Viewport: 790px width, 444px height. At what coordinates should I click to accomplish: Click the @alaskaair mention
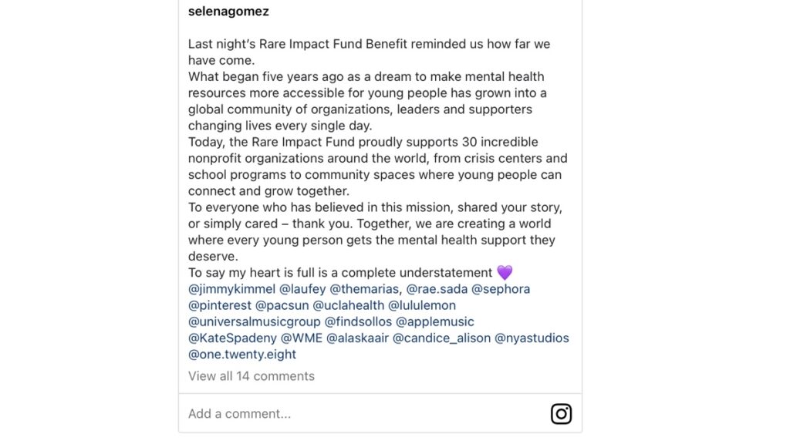pos(356,338)
